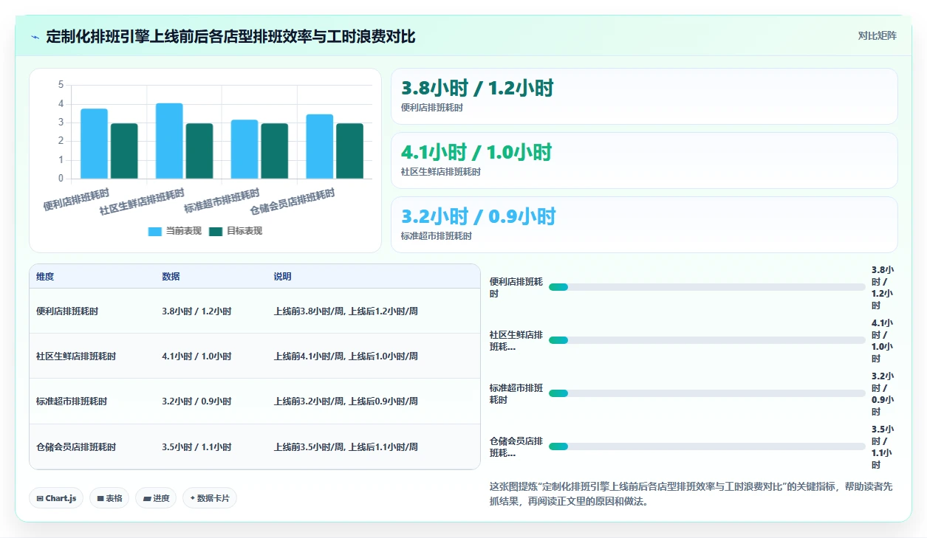Click description 上线前3.2小时/周, 上线后0.9小时/周
This screenshot has width=927, height=538.
[346, 401]
